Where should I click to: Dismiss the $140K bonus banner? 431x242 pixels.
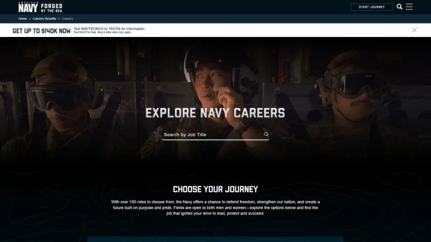coord(414,30)
